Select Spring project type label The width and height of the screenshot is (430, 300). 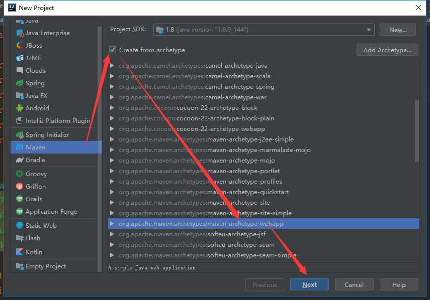35,83
